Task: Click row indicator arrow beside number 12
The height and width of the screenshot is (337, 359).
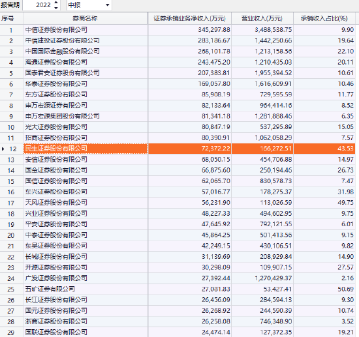Action: (3, 149)
